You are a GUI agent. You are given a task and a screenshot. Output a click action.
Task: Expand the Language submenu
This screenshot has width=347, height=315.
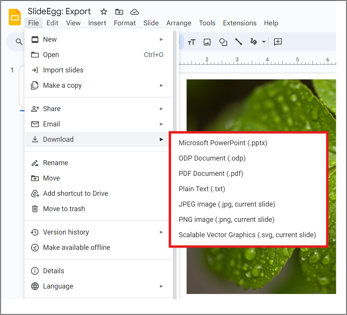pos(98,286)
